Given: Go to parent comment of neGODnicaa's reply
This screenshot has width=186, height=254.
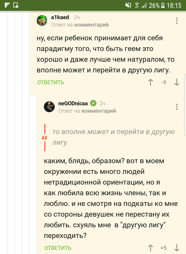Looking at the screenshot, I should [x=99, y=111].
